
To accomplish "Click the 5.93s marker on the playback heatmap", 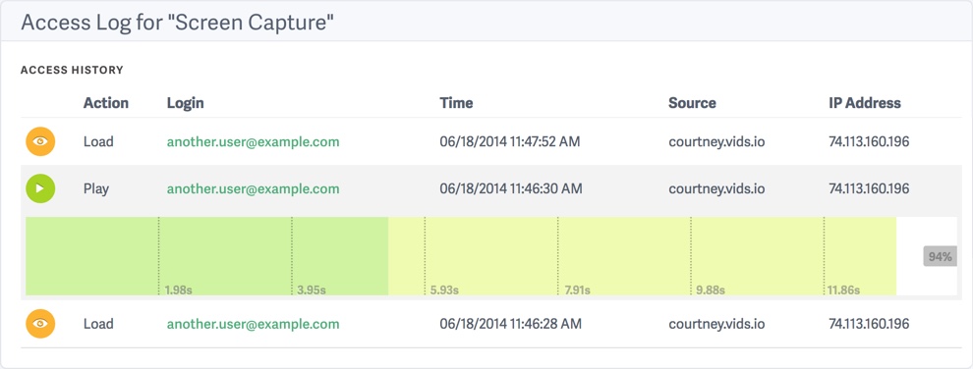I will [x=444, y=290].
